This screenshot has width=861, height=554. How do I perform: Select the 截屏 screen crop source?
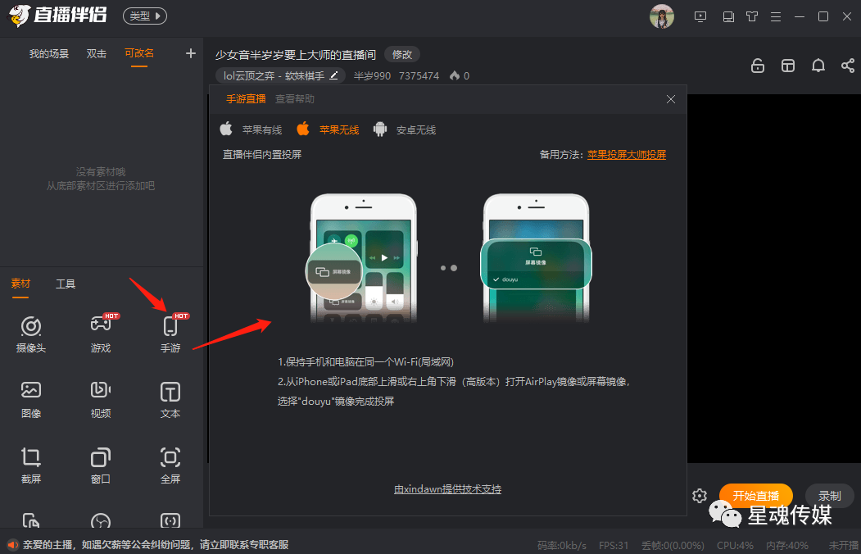click(x=31, y=465)
